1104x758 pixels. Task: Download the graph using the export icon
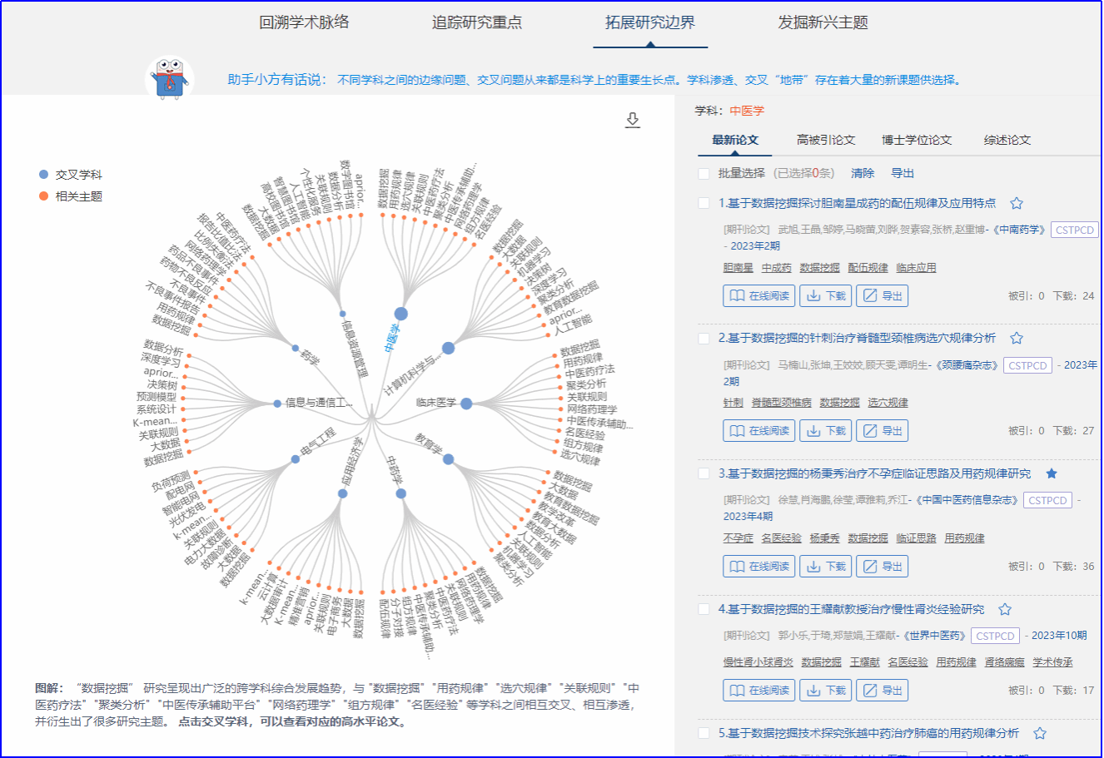point(633,121)
